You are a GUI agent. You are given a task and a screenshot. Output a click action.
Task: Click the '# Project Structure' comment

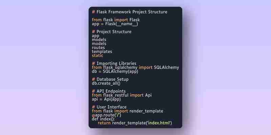pyautogui.click(x=112, y=32)
